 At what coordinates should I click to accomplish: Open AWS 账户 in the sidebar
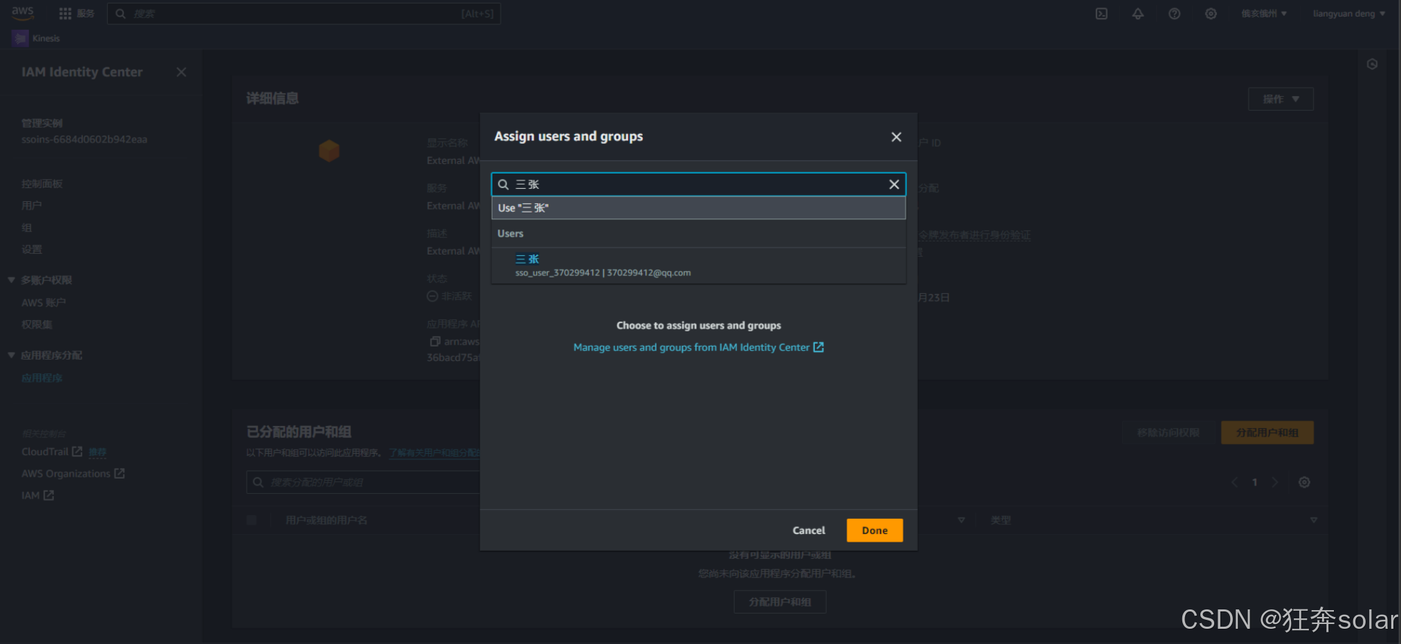[x=44, y=302]
